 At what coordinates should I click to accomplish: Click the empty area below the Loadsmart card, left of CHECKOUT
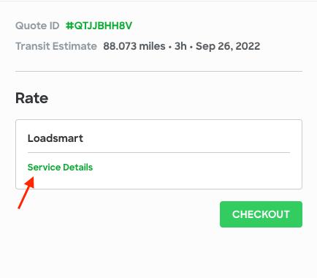117,214
